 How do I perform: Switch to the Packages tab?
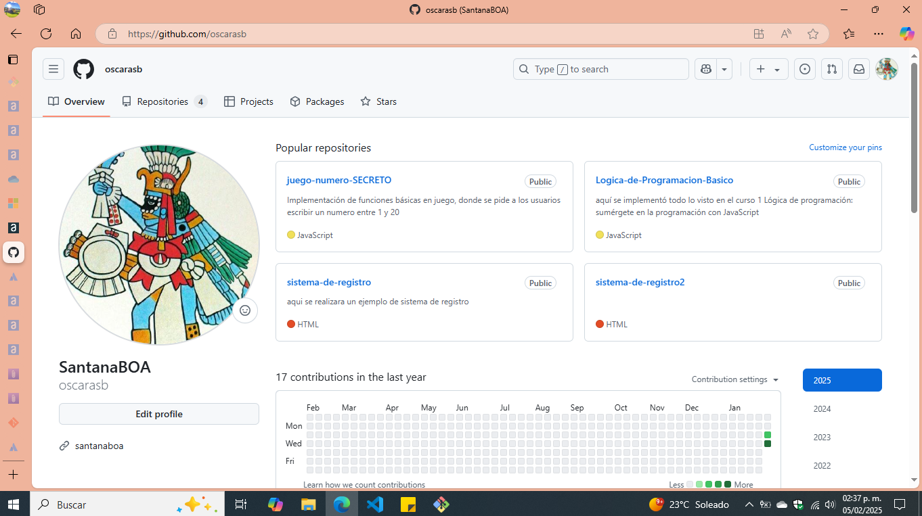point(317,101)
